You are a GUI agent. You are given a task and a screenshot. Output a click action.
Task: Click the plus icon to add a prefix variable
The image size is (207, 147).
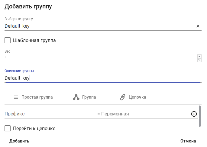point(194,114)
